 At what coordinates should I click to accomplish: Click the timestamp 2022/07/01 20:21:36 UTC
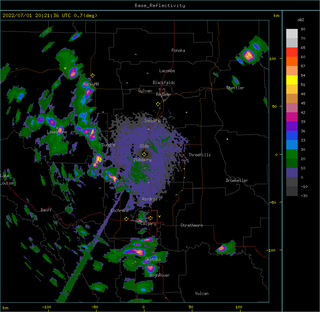click(x=37, y=16)
